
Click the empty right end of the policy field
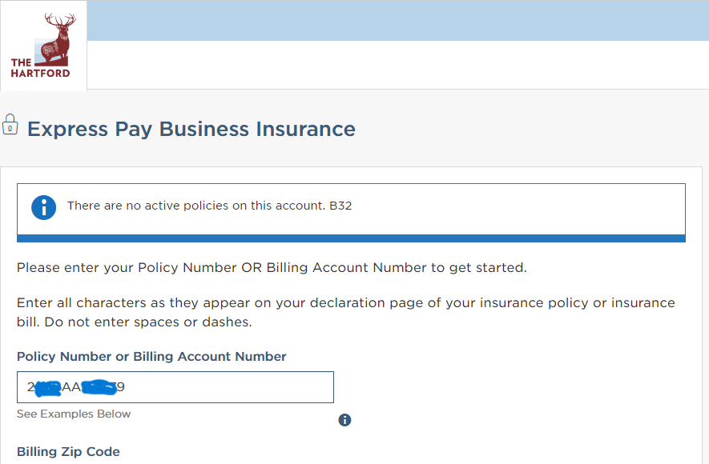click(296, 387)
